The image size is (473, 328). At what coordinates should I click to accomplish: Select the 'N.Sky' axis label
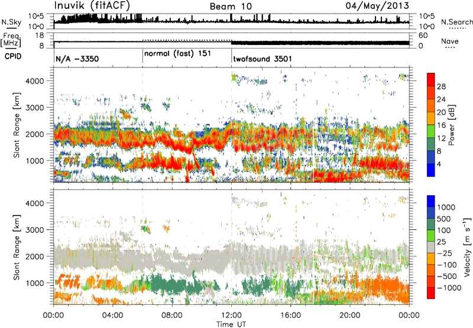click(x=11, y=22)
